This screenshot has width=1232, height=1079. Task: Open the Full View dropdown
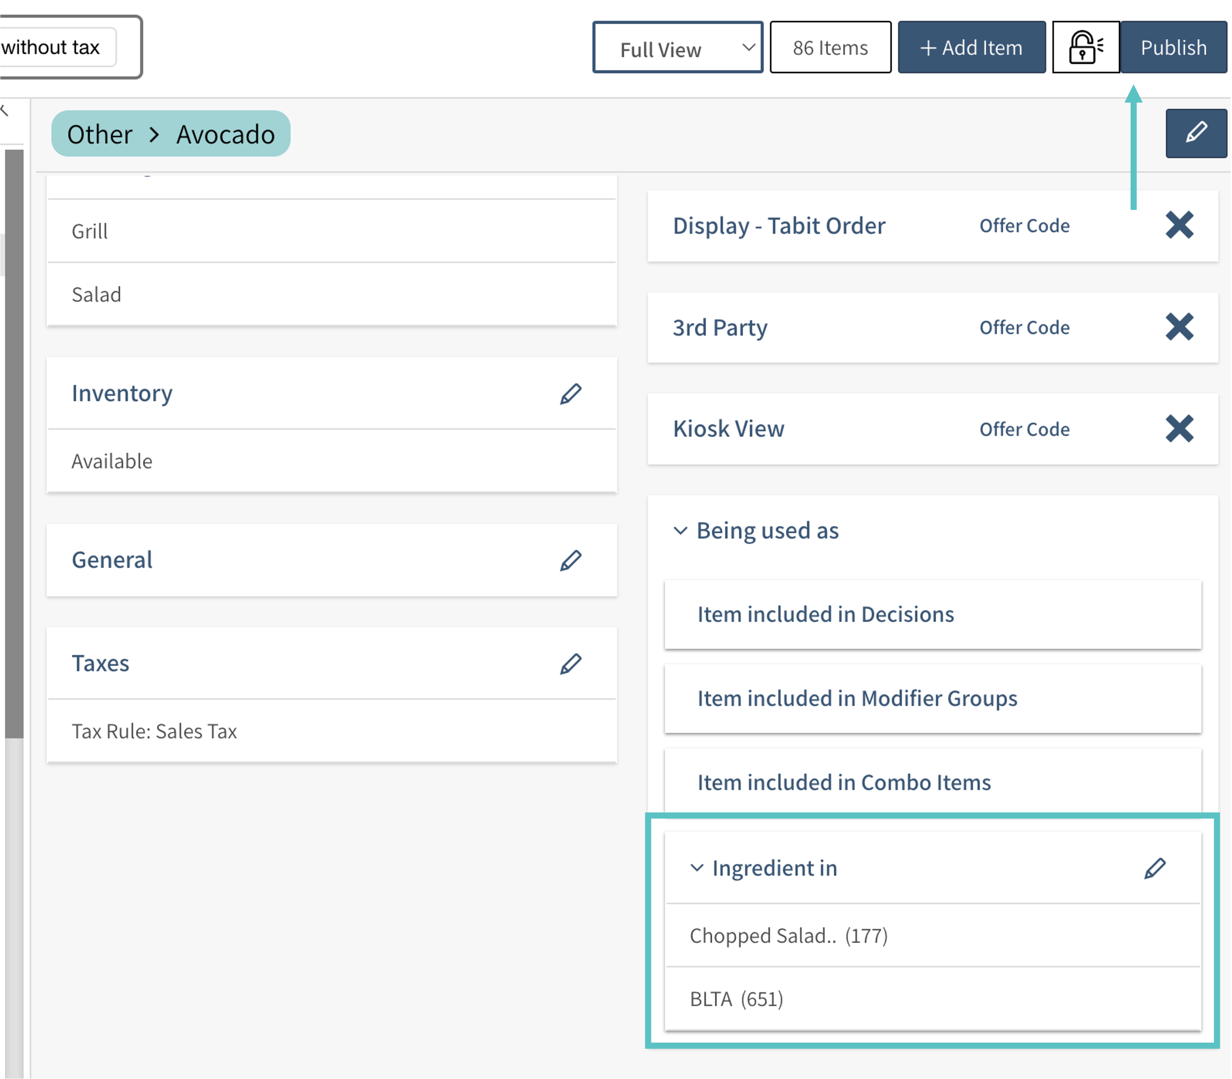pos(677,47)
